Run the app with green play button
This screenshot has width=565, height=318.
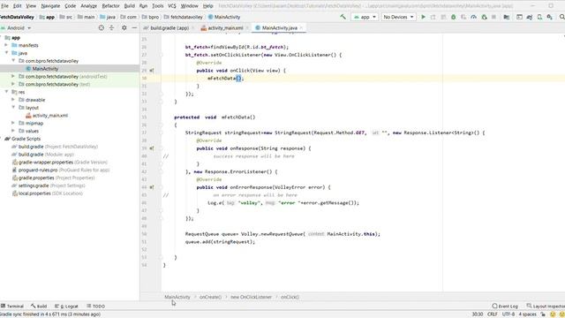coord(424,17)
